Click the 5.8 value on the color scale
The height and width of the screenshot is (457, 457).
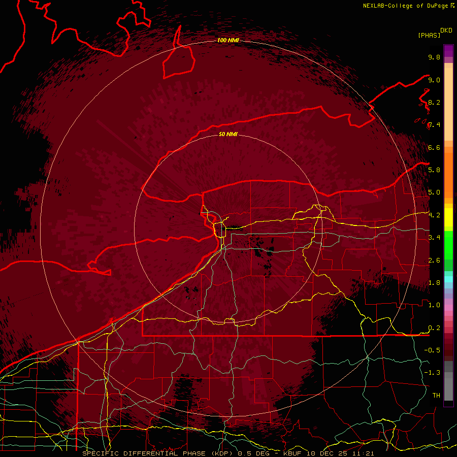coord(434,170)
